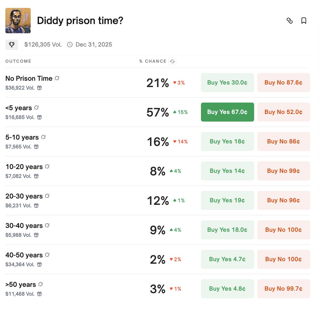319x309 pixels.
Task: Select the 20-30 years outcome title
Action: (x=24, y=196)
